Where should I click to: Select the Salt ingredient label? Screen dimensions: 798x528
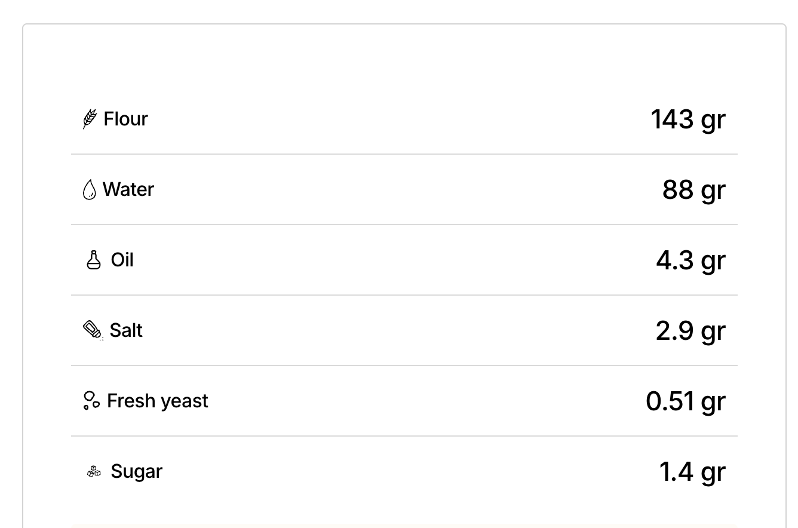pos(126,330)
